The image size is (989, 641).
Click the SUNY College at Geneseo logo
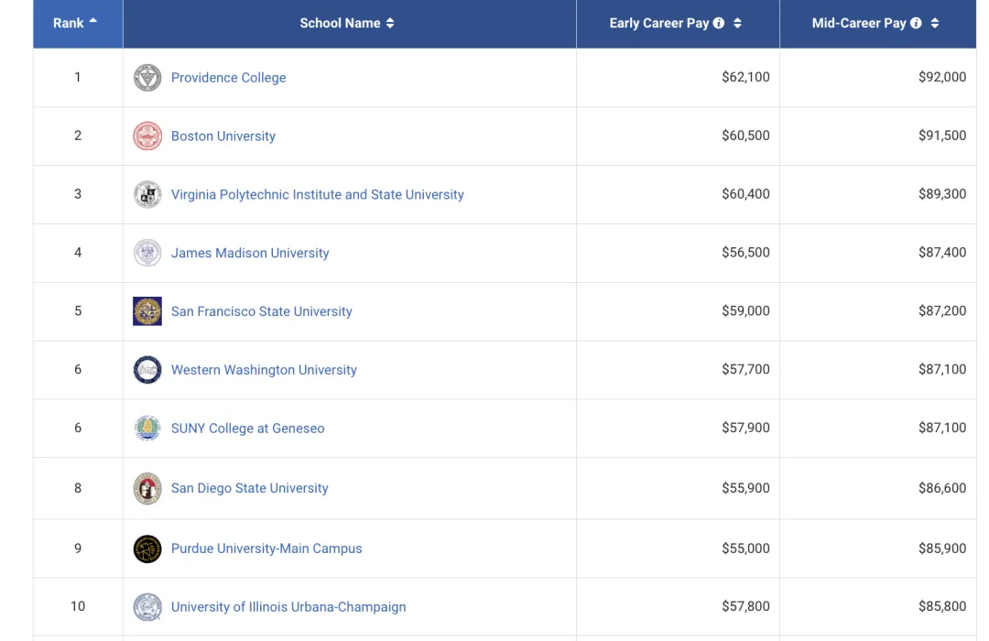point(147,428)
